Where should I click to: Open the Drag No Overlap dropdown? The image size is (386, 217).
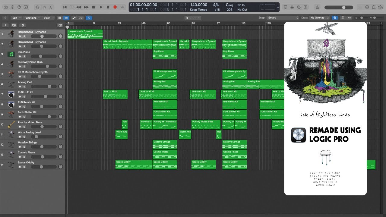click(x=319, y=18)
